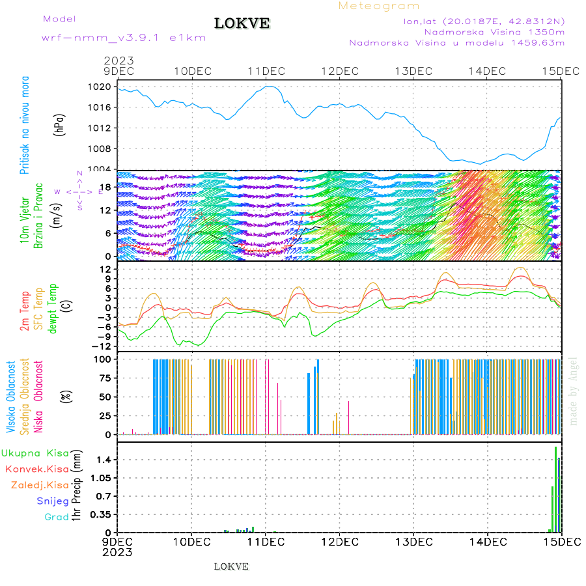The height and width of the screenshot is (586, 586).
Task: Click the −12 tick on the temperature axis
Action: tap(102, 346)
